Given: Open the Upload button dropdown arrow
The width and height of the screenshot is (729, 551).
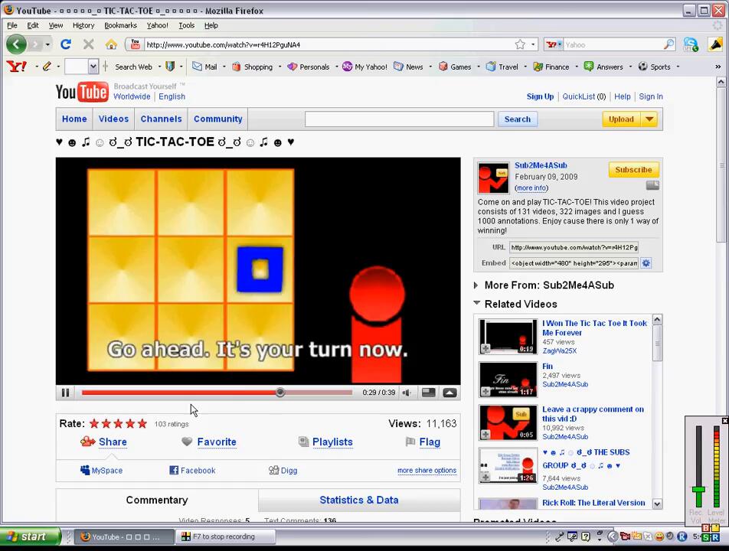Looking at the screenshot, I should [649, 119].
